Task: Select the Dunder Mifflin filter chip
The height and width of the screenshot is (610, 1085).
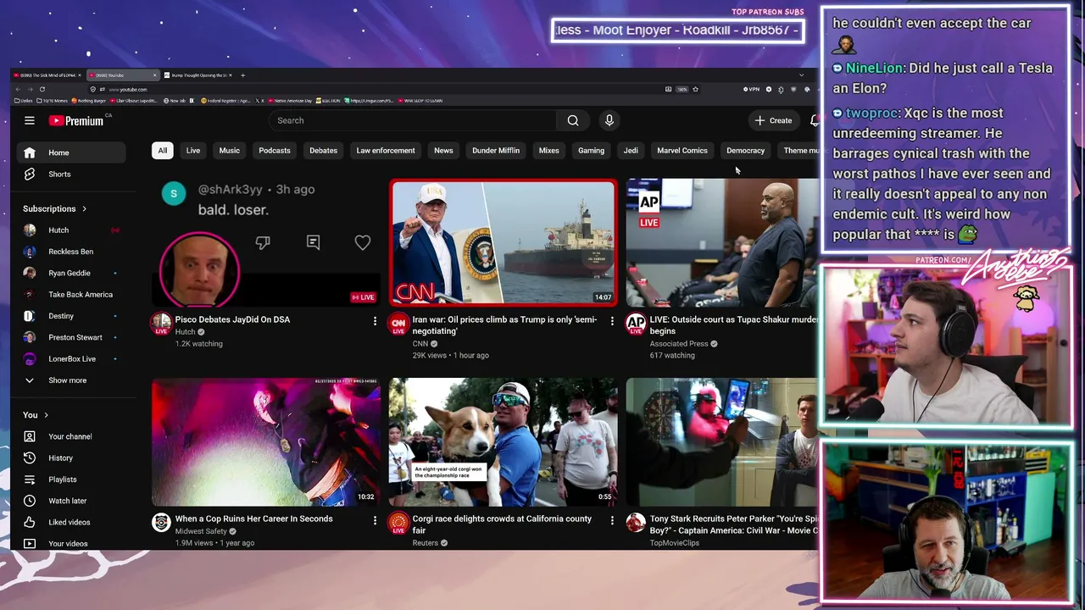Action: [x=496, y=151]
